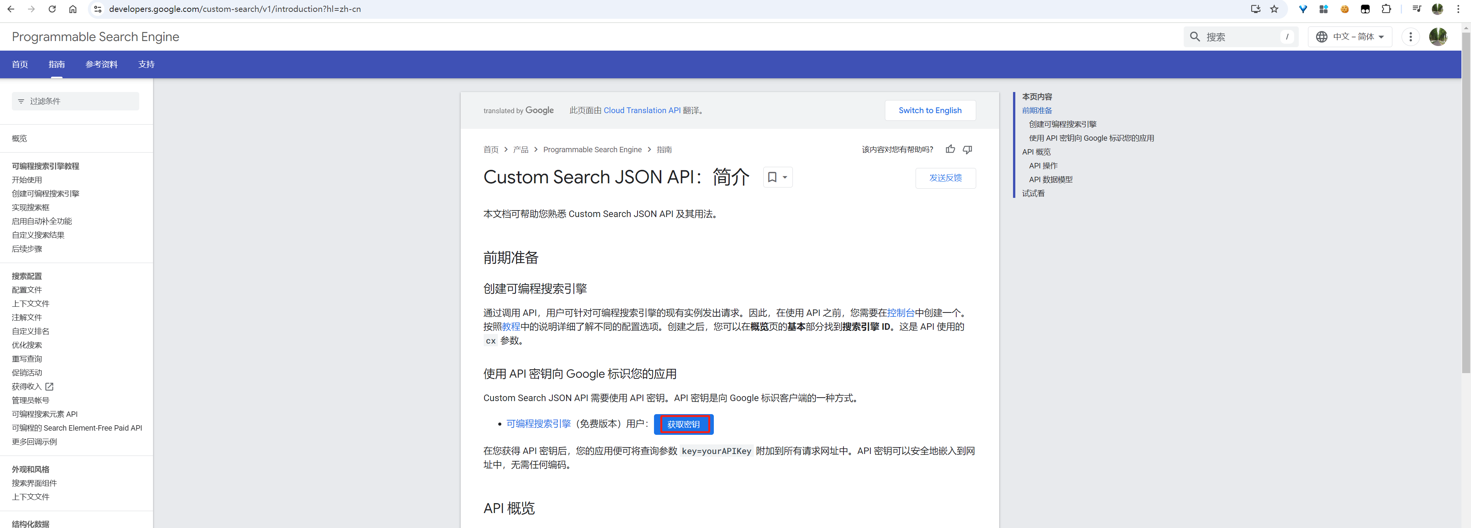Open the browser extensions puzzle icon
1471x528 pixels.
[x=1386, y=9]
